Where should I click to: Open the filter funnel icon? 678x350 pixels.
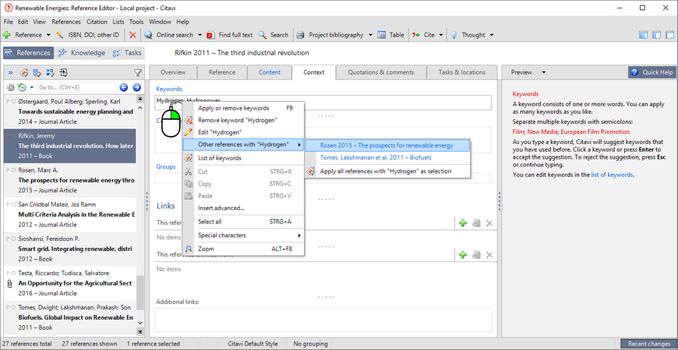click(x=137, y=72)
